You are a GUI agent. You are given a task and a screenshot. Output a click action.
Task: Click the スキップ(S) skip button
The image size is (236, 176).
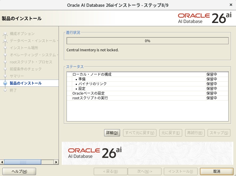(x=219, y=133)
